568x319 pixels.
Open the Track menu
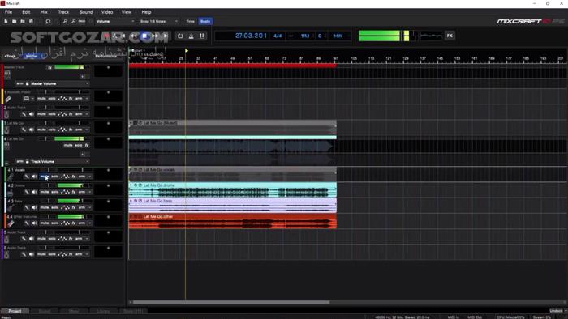tap(63, 12)
